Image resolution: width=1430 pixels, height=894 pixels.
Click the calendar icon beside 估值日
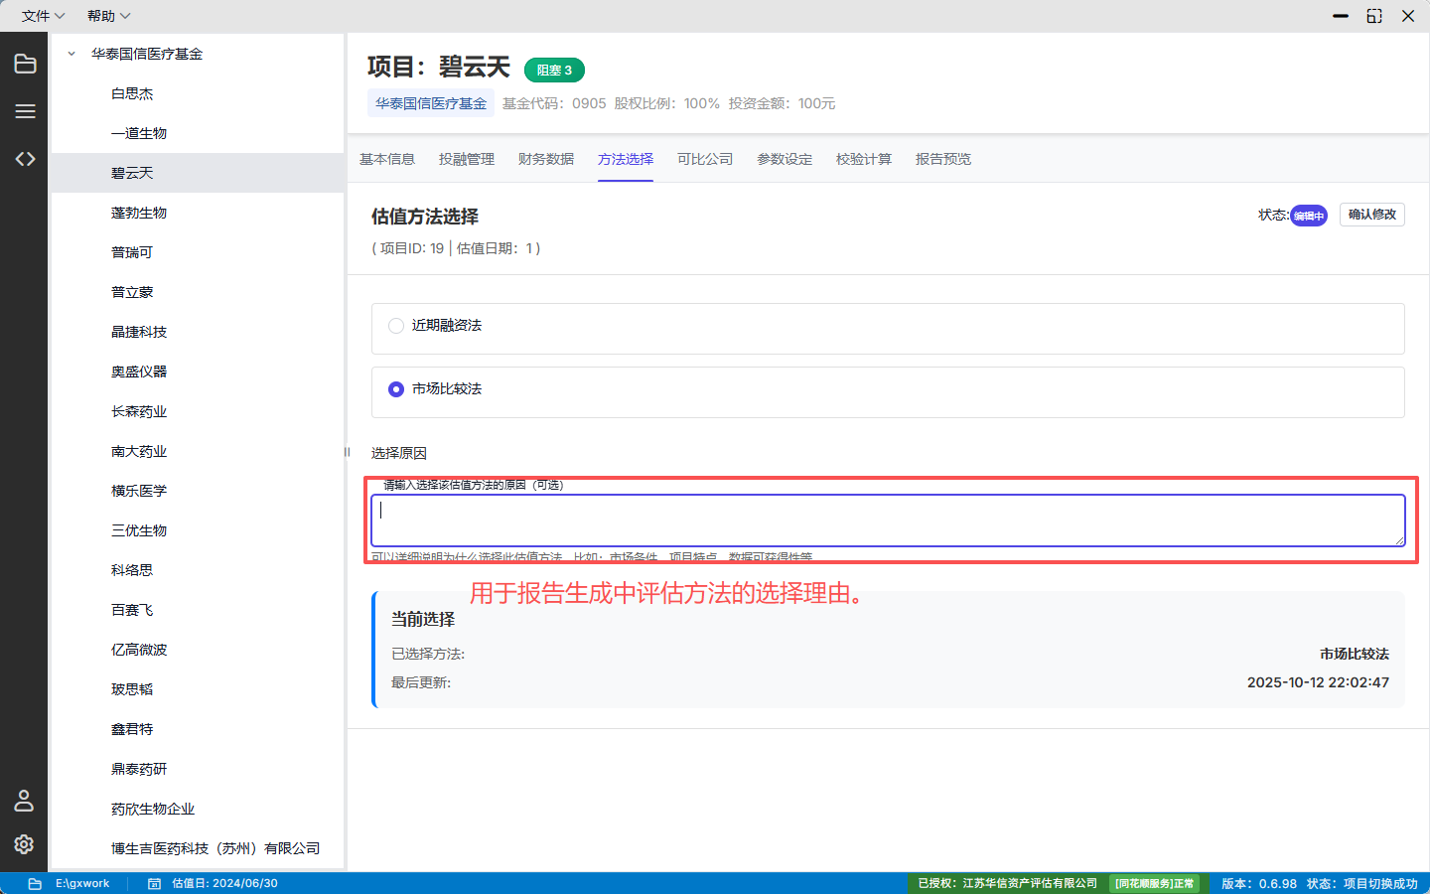click(x=154, y=883)
